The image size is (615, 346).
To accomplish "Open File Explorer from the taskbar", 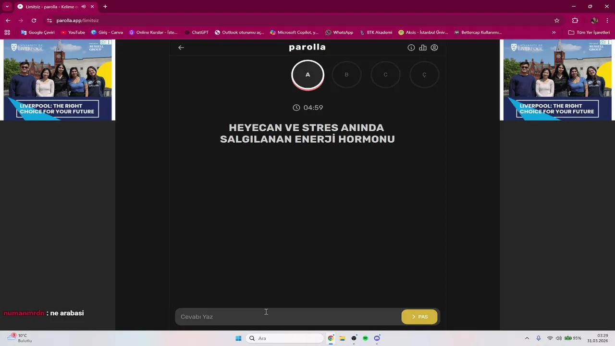I will [x=342, y=338].
